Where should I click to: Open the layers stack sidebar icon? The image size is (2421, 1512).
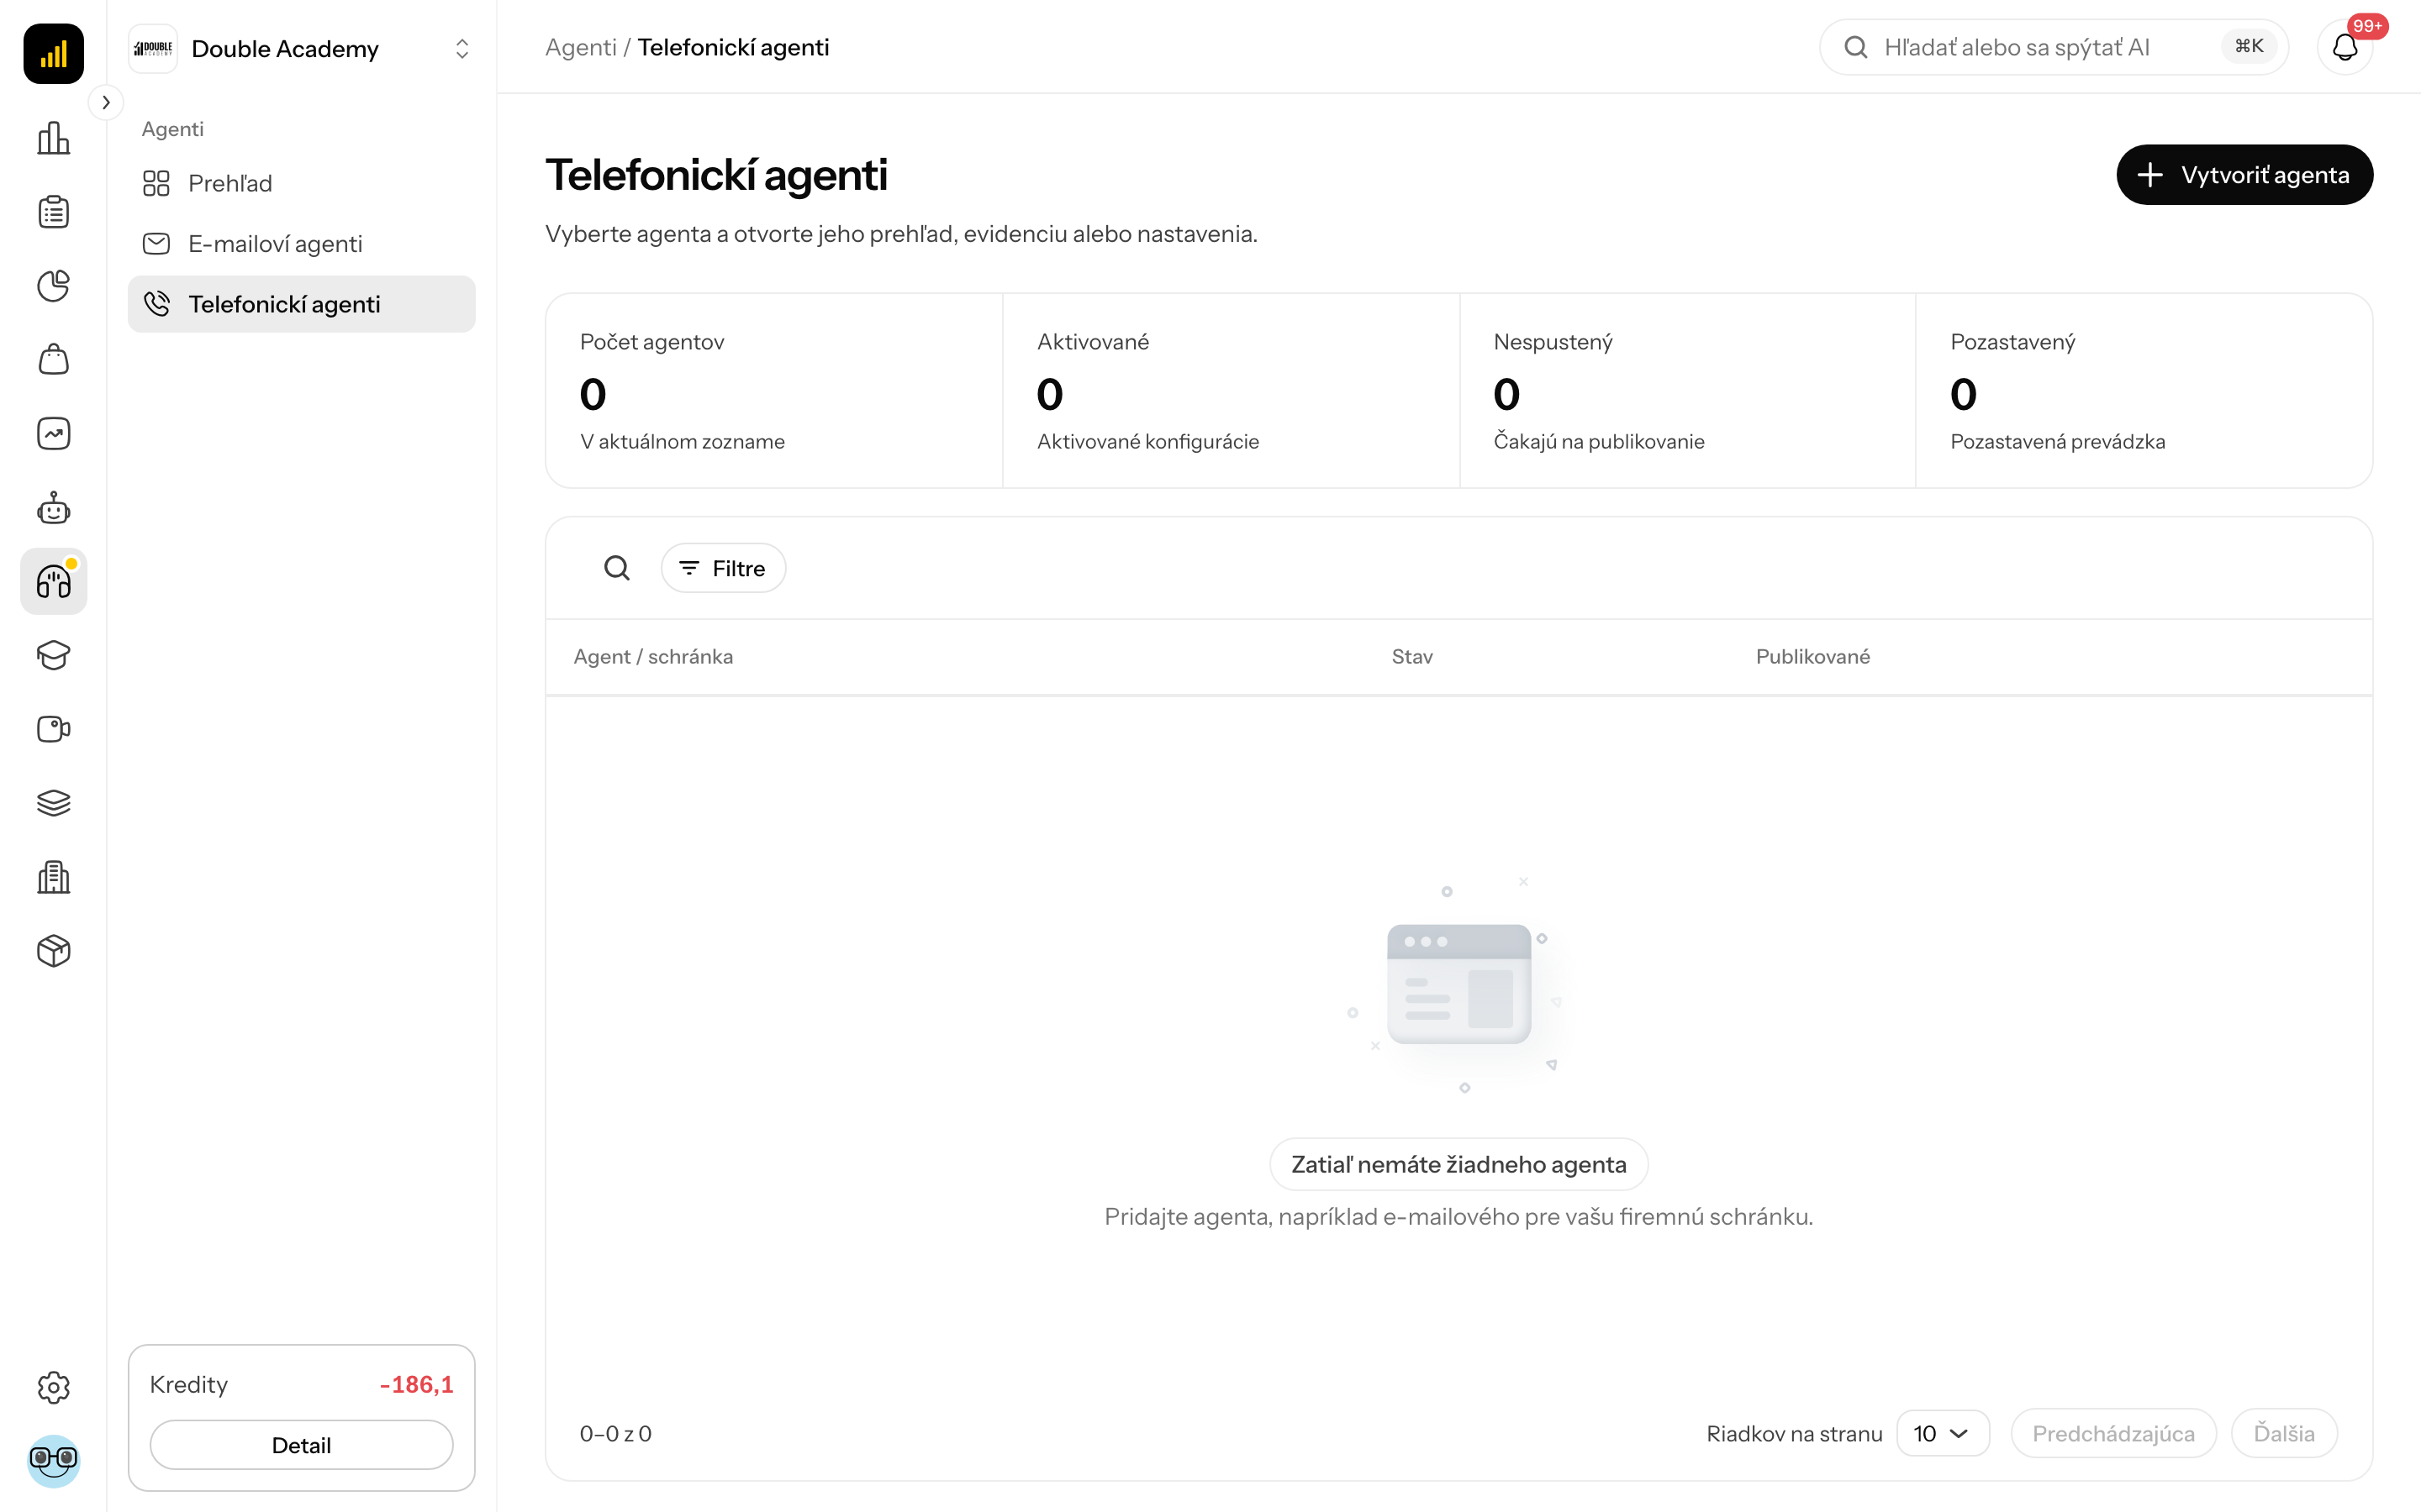click(53, 803)
